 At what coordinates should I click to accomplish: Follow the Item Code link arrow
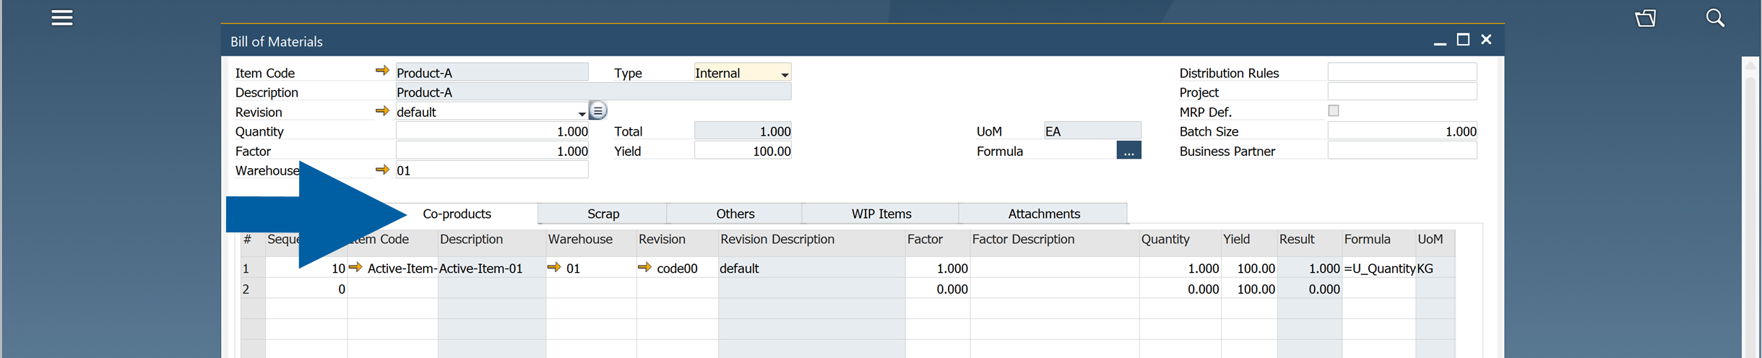382,71
